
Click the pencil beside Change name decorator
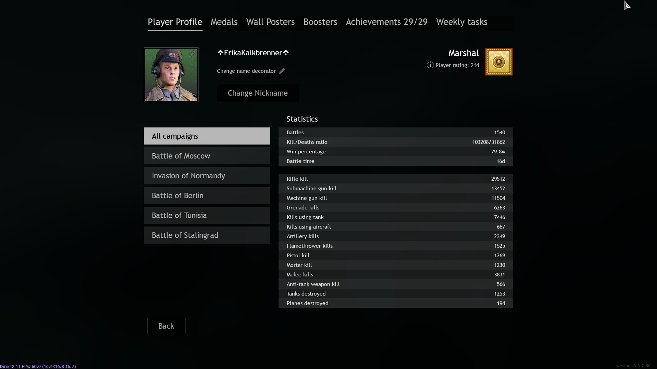[x=282, y=71]
